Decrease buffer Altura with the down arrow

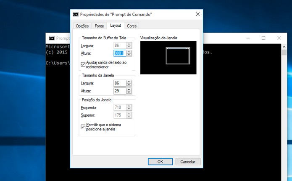[x=129, y=55]
